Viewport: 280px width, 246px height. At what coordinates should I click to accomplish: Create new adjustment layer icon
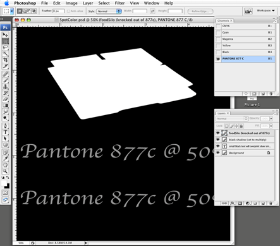(x=248, y=204)
